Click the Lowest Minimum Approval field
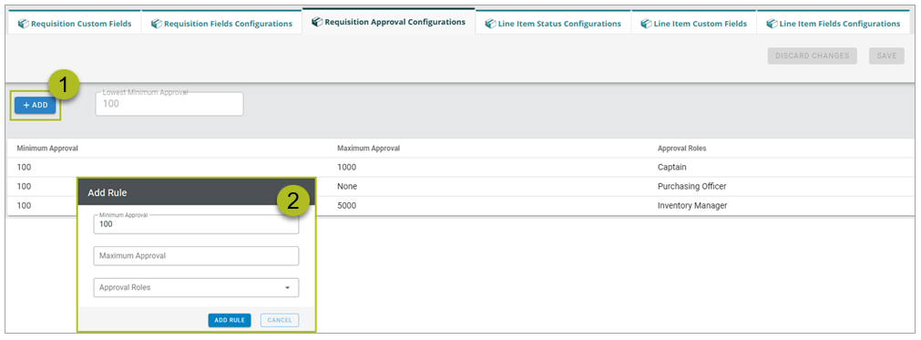 click(x=169, y=104)
